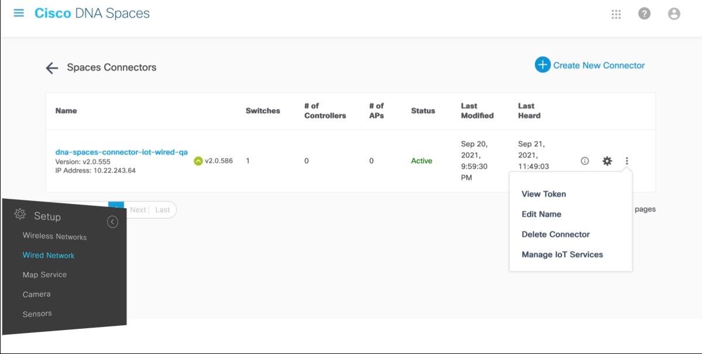Click the connector info icon
This screenshot has width=702, height=354.
(584, 160)
